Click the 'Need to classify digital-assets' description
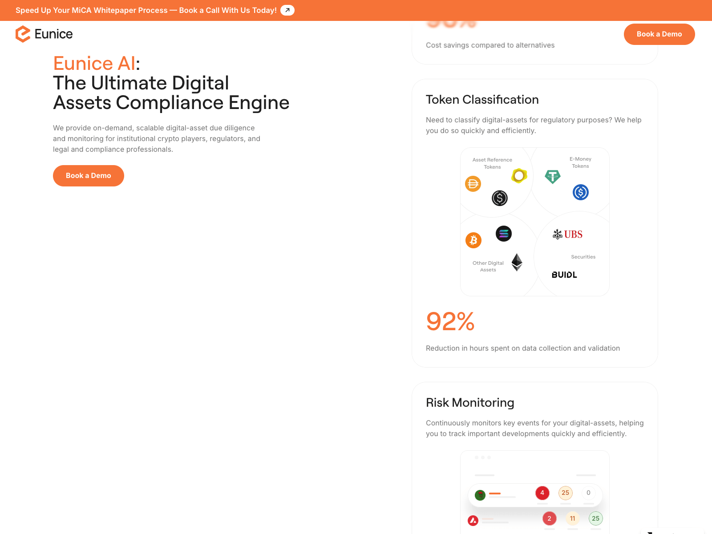 tap(534, 125)
